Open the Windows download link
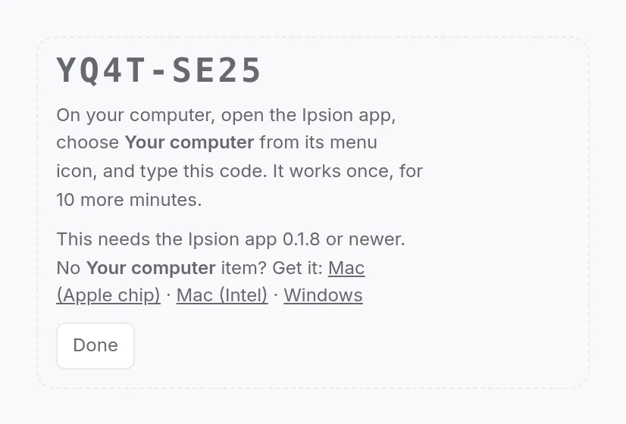Viewport: 626px width, 424px height. [x=324, y=295]
